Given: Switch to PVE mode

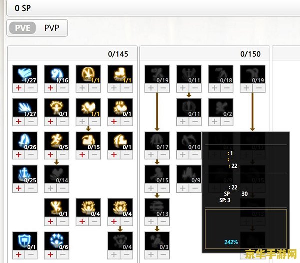Looking at the screenshot, I should pos(23,28).
